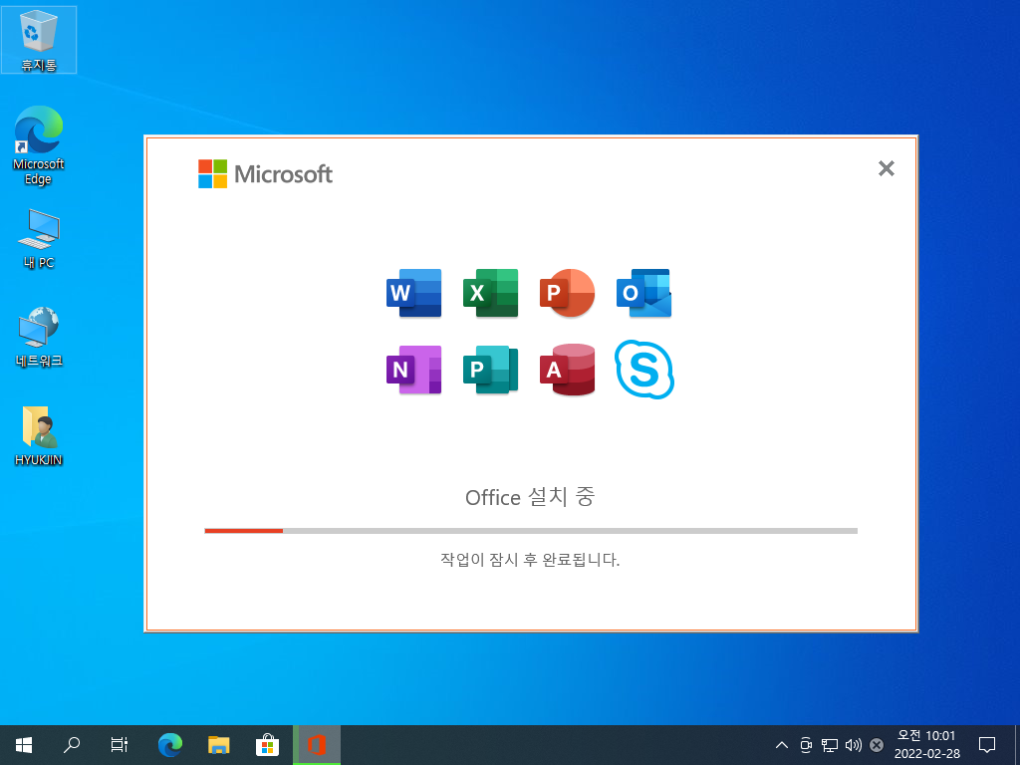Image resolution: width=1020 pixels, height=765 pixels.
Task: Click the tray icon with X mark
Action: [877, 745]
